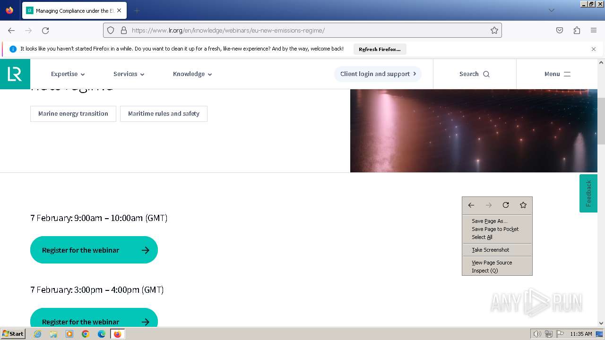Click the webinar hero image

coord(474,131)
